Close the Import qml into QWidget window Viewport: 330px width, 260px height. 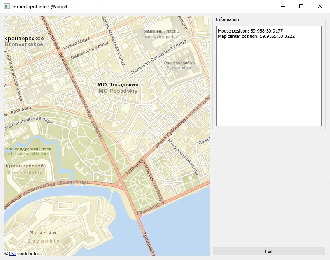[x=320, y=7]
